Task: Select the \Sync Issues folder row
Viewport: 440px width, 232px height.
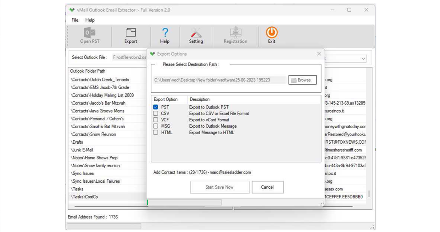Action: [107, 173]
